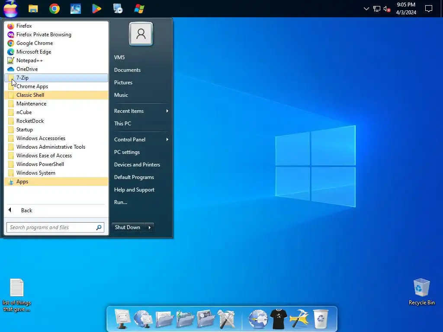Open Microsoft Edge from the list
The width and height of the screenshot is (443, 332).
pos(56,52)
